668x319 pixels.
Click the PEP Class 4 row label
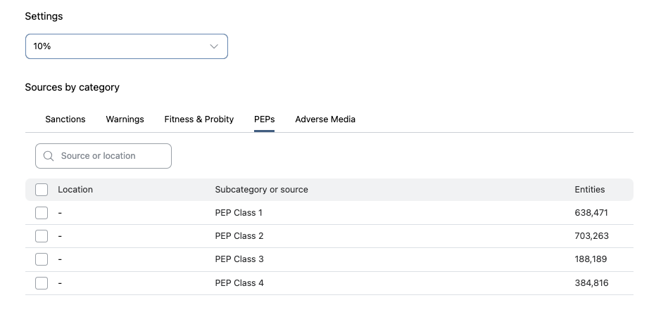coord(239,283)
